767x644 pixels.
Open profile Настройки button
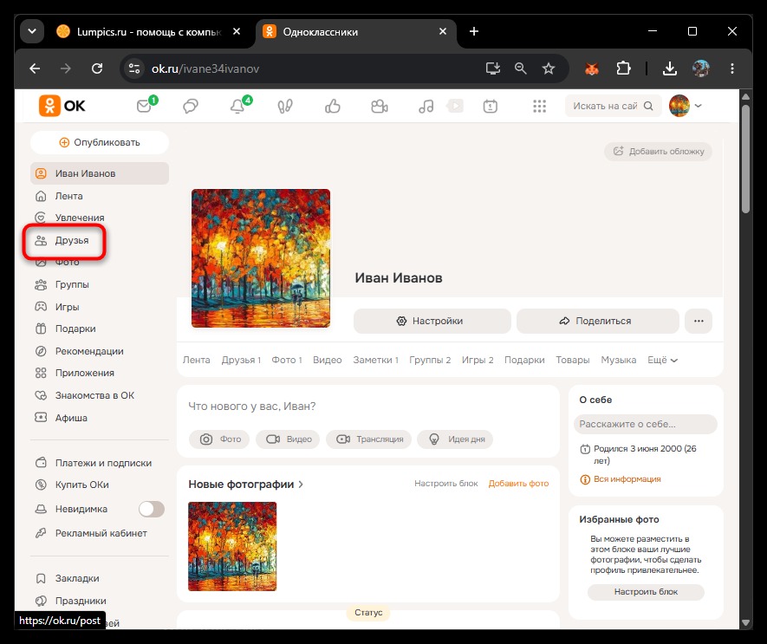432,321
